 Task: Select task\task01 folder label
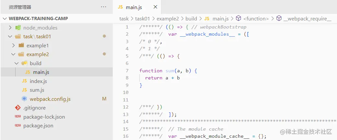point(37,37)
